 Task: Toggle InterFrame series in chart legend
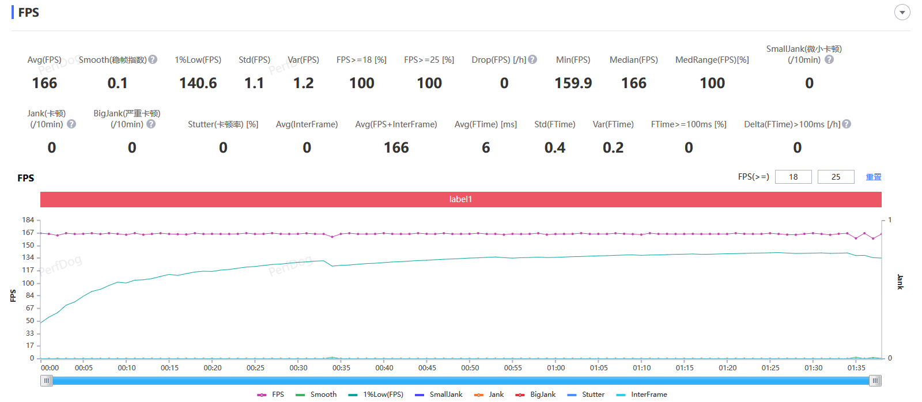tap(642, 395)
